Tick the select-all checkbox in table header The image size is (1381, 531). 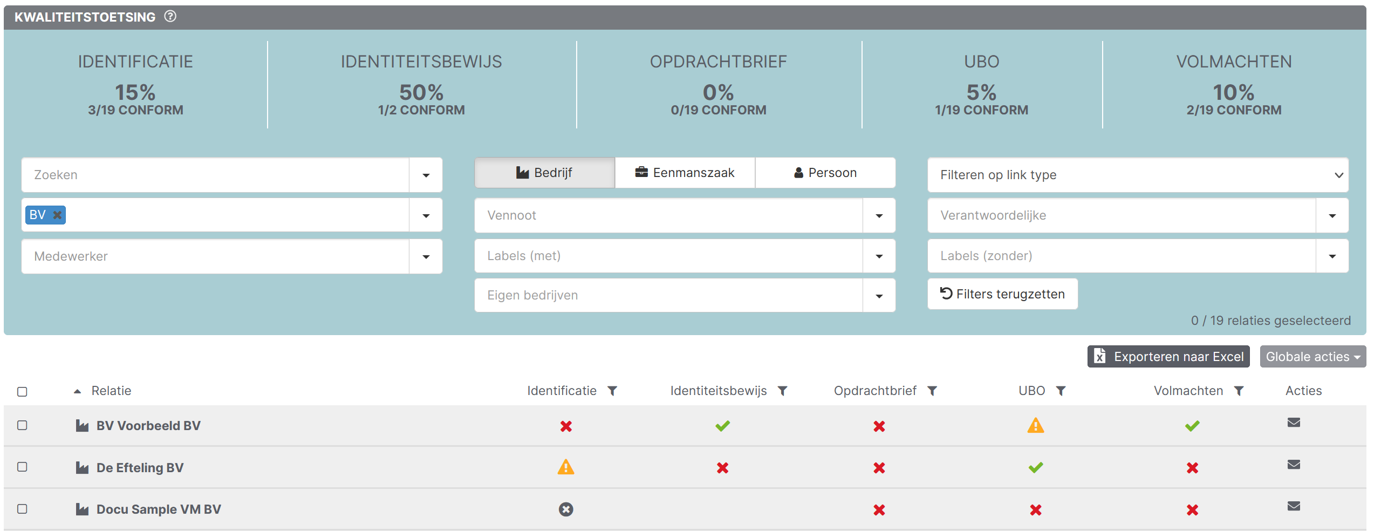(22, 392)
